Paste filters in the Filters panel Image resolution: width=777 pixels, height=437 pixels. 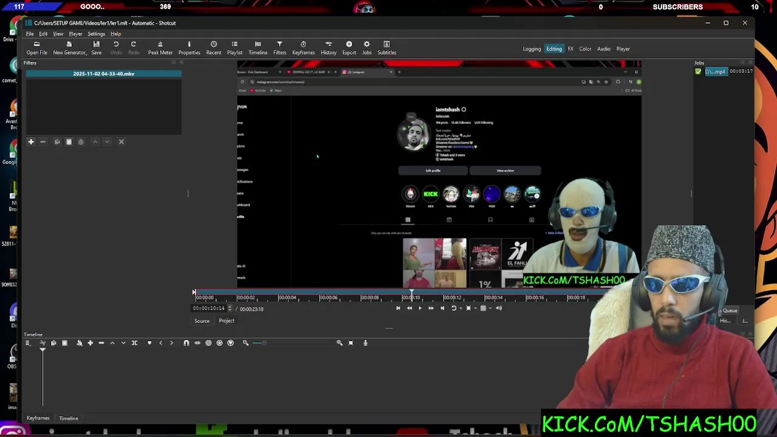[x=69, y=141]
